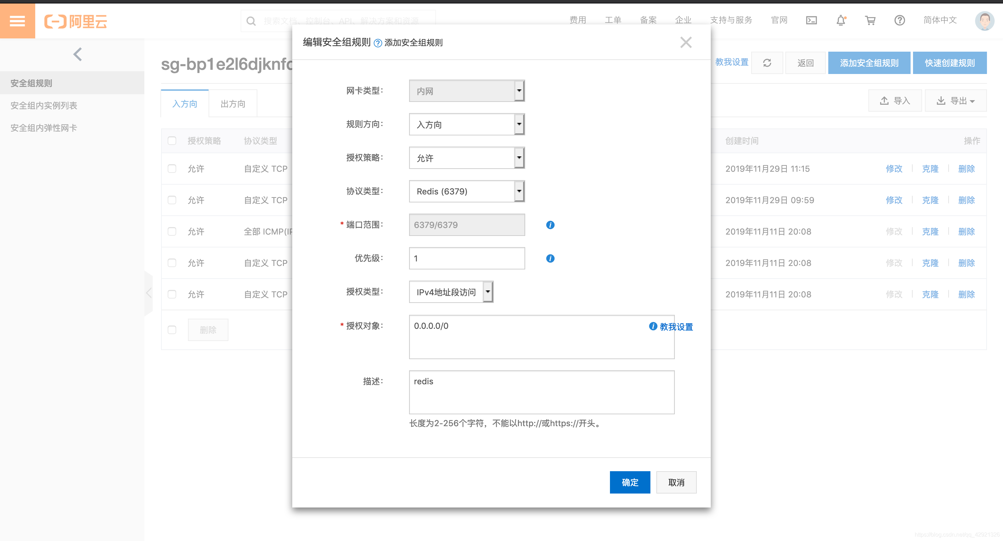Open the shopping cart icon

coord(870,20)
